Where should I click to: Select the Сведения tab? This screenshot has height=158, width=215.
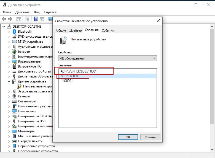click(92, 30)
